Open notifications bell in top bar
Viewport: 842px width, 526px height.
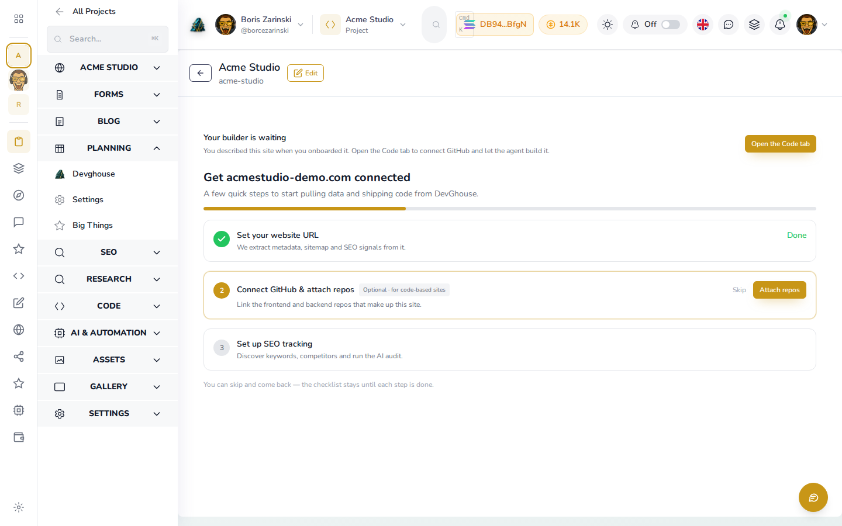pyautogui.click(x=780, y=25)
